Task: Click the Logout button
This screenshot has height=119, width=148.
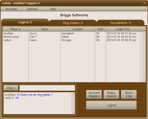Action: click(111, 105)
